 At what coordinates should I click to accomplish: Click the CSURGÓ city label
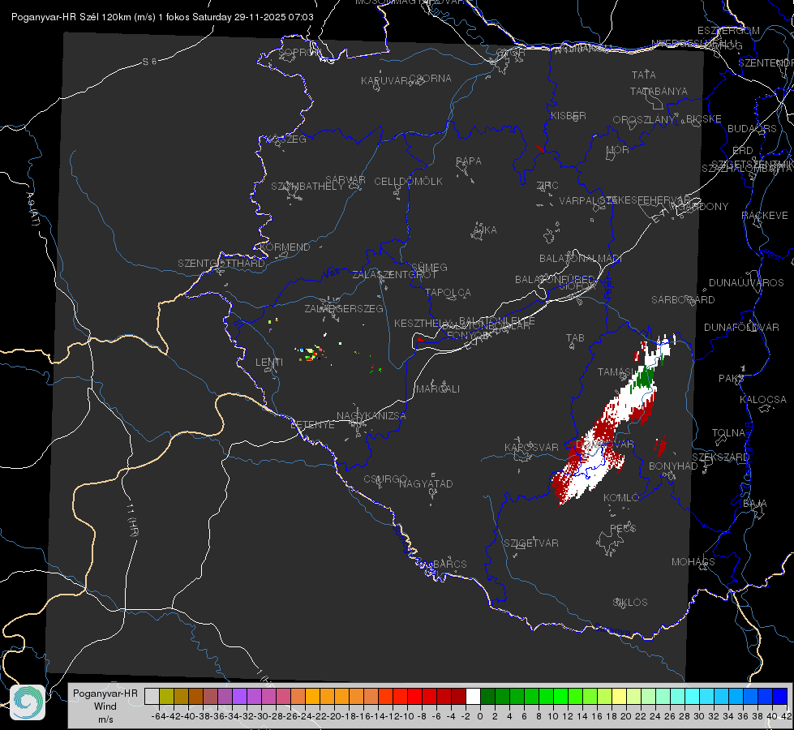(385, 479)
